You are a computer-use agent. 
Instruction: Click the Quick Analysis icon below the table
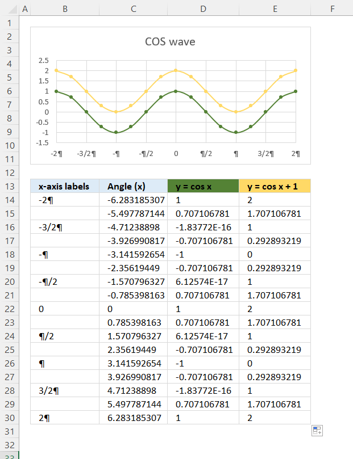click(317, 431)
